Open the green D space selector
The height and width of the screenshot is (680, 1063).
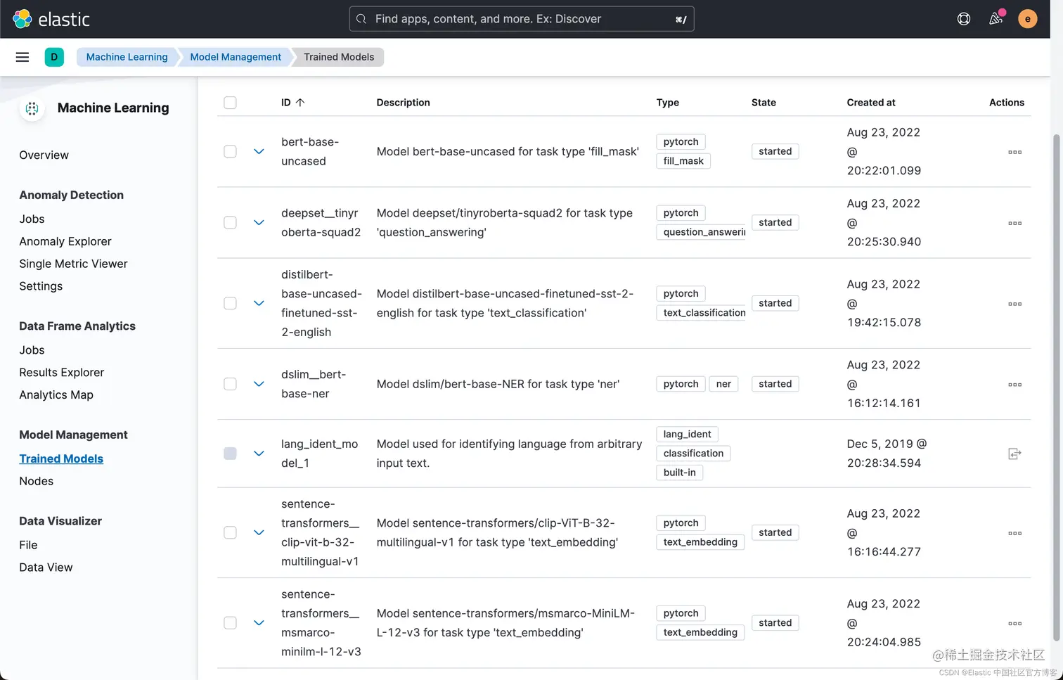(54, 57)
